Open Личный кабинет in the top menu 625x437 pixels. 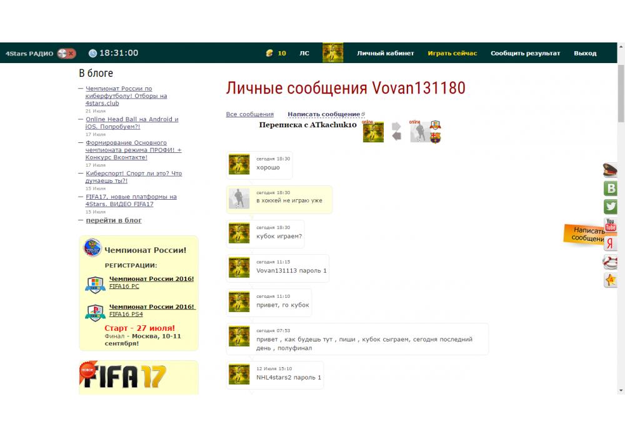click(x=386, y=53)
